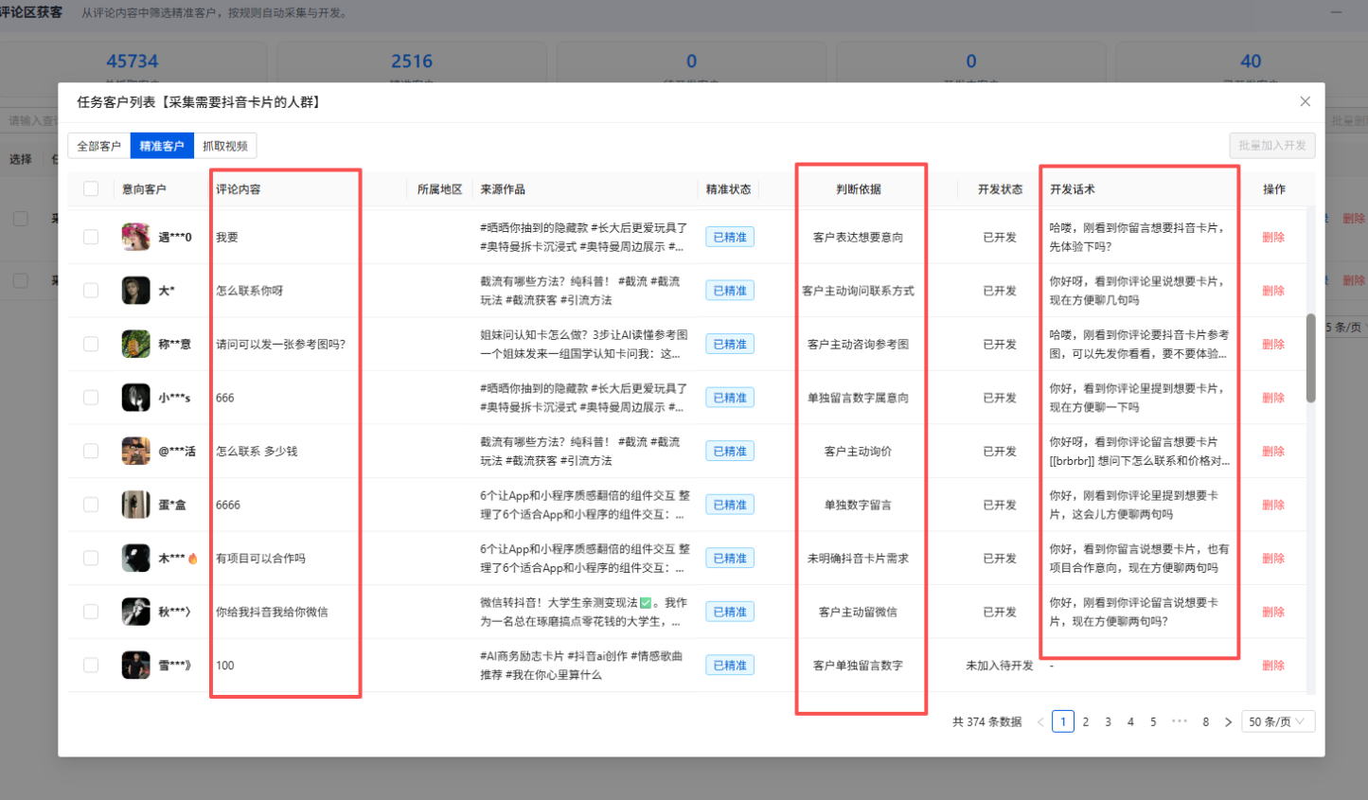Image resolution: width=1368 pixels, height=800 pixels.
Task: Click 客户主动询价 judgment cell
Action: click(858, 452)
